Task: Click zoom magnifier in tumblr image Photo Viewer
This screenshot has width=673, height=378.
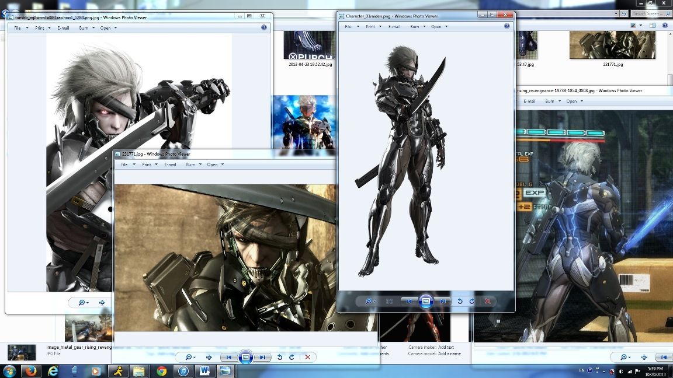Action: [84, 303]
